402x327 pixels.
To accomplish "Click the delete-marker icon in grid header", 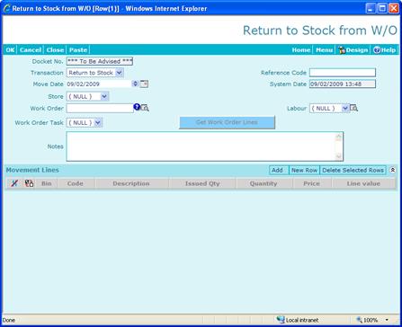I will (14, 183).
